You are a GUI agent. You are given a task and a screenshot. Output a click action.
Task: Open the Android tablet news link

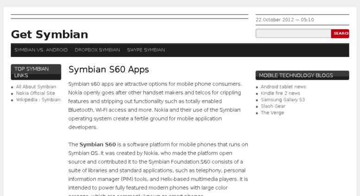283,87
